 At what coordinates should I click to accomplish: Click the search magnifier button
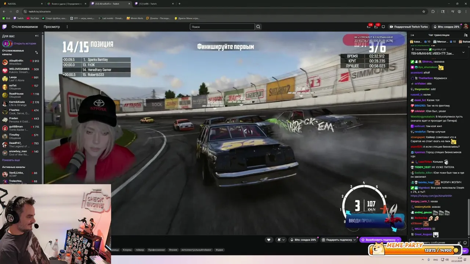[258, 27]
